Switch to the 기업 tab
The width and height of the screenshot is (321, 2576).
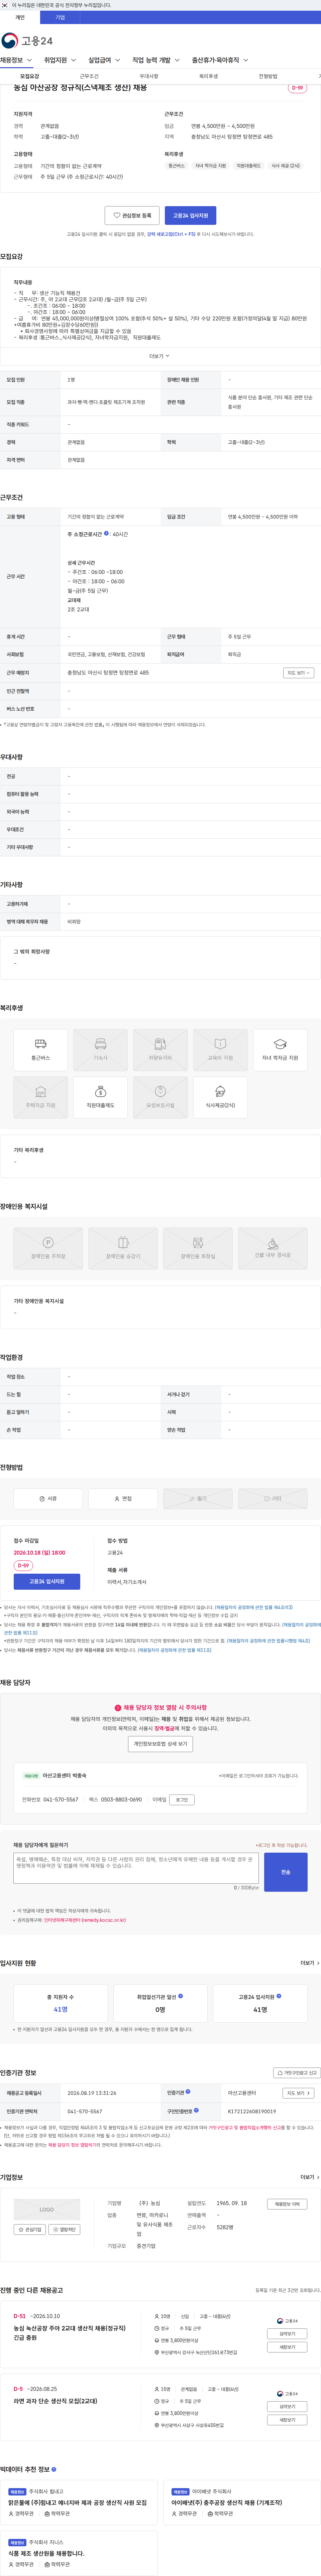coord(60,17)
